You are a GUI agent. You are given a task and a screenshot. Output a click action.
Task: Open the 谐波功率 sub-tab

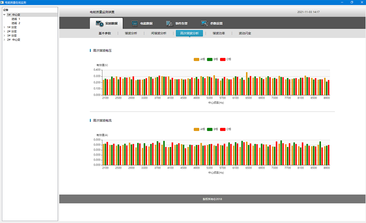[219, 33]
